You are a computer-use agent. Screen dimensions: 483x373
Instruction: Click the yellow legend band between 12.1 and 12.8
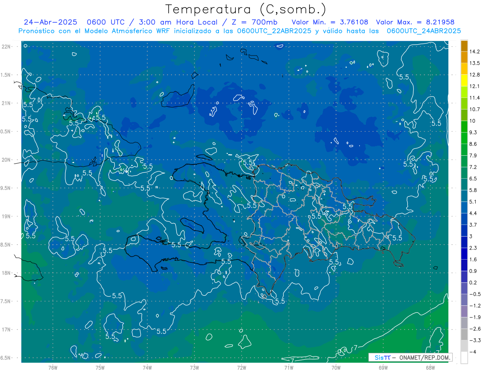[464, 81]
